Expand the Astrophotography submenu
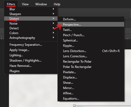The width and height of the screenshot is (131, 107). 31,38
